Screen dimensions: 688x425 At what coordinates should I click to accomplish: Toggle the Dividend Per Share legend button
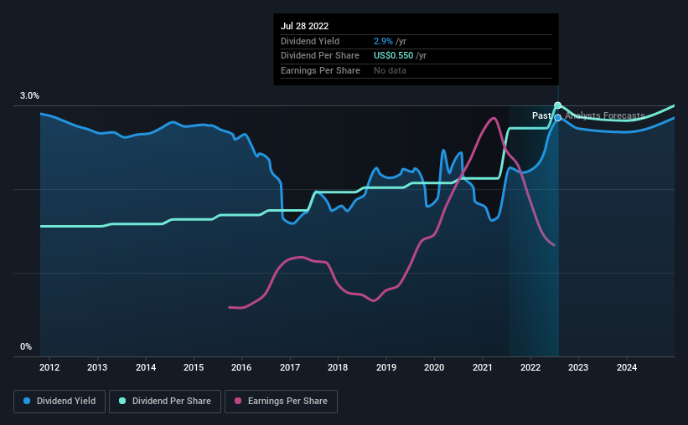click(x=165, y=402)
